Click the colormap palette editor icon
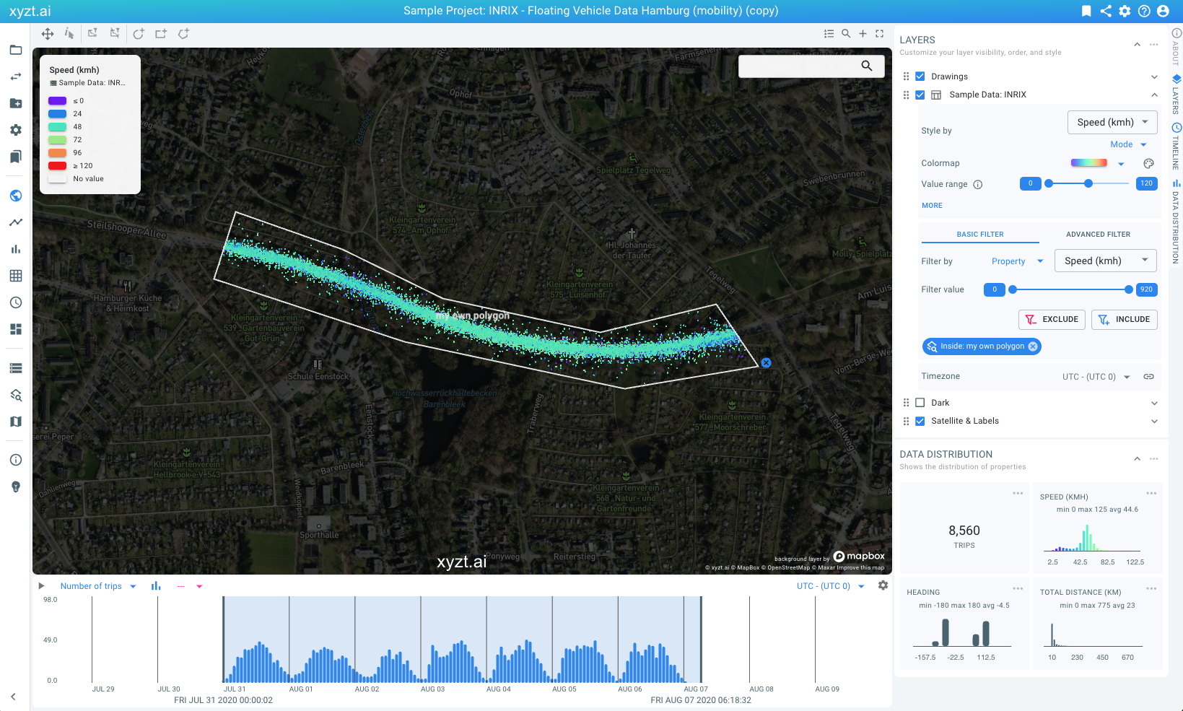This screenshot has height=711, width=1183. click(1148, 163)
